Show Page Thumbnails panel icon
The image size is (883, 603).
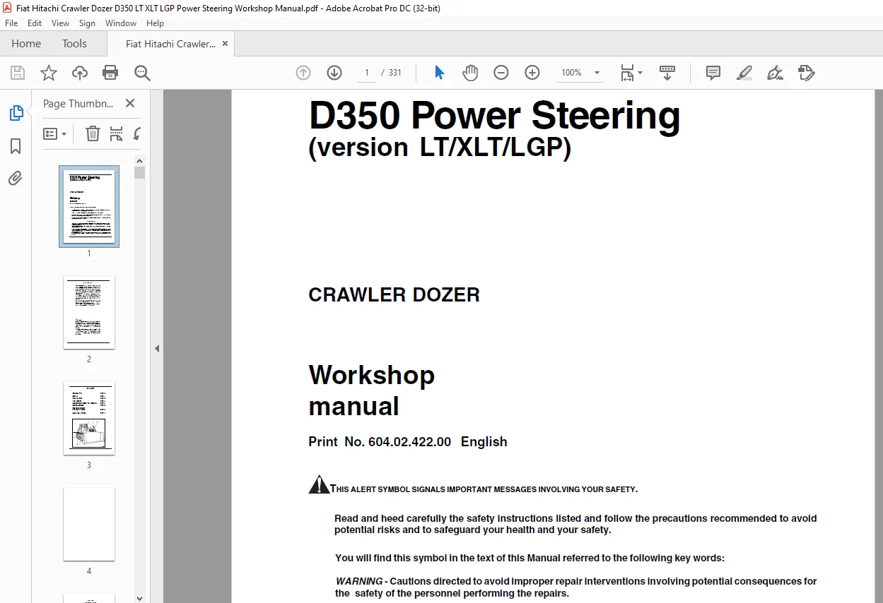coord(16,113)
